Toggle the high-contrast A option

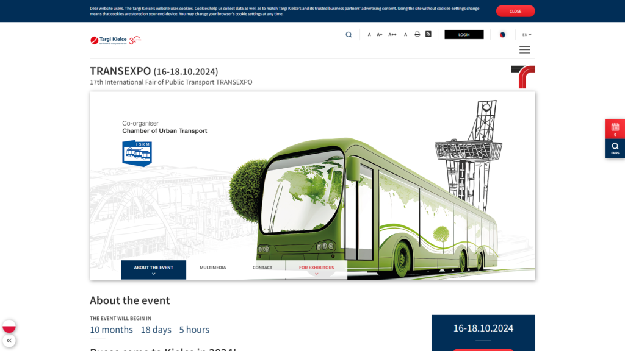[405, 35]
